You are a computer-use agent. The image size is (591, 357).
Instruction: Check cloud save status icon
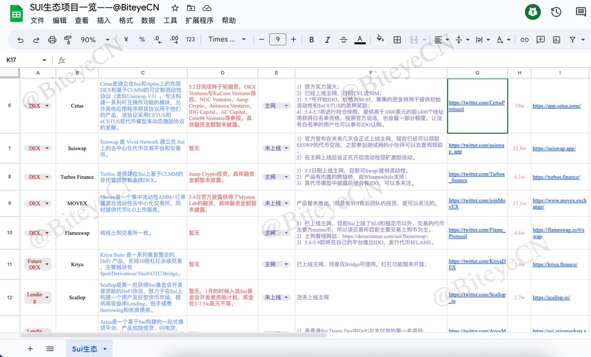(x=207, y=8)
